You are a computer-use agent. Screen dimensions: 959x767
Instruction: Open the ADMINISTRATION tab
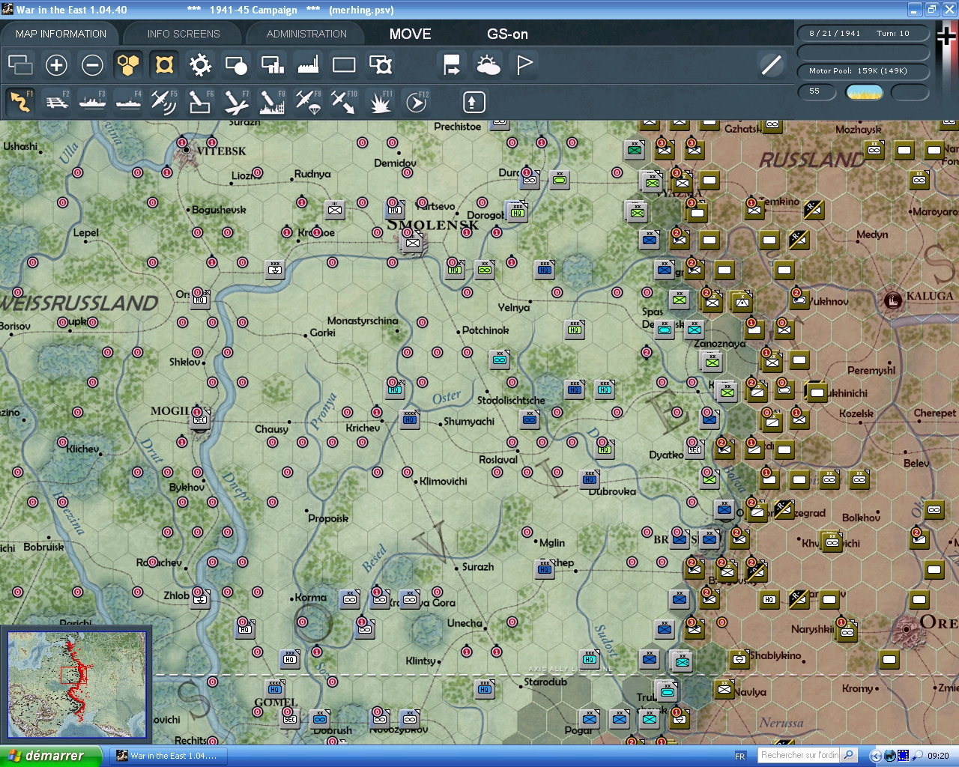coord(306,34)
